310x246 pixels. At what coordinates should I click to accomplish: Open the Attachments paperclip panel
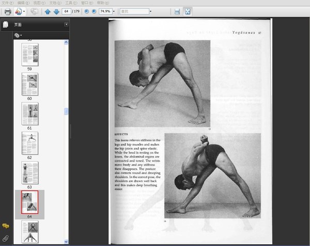point(6,238)
